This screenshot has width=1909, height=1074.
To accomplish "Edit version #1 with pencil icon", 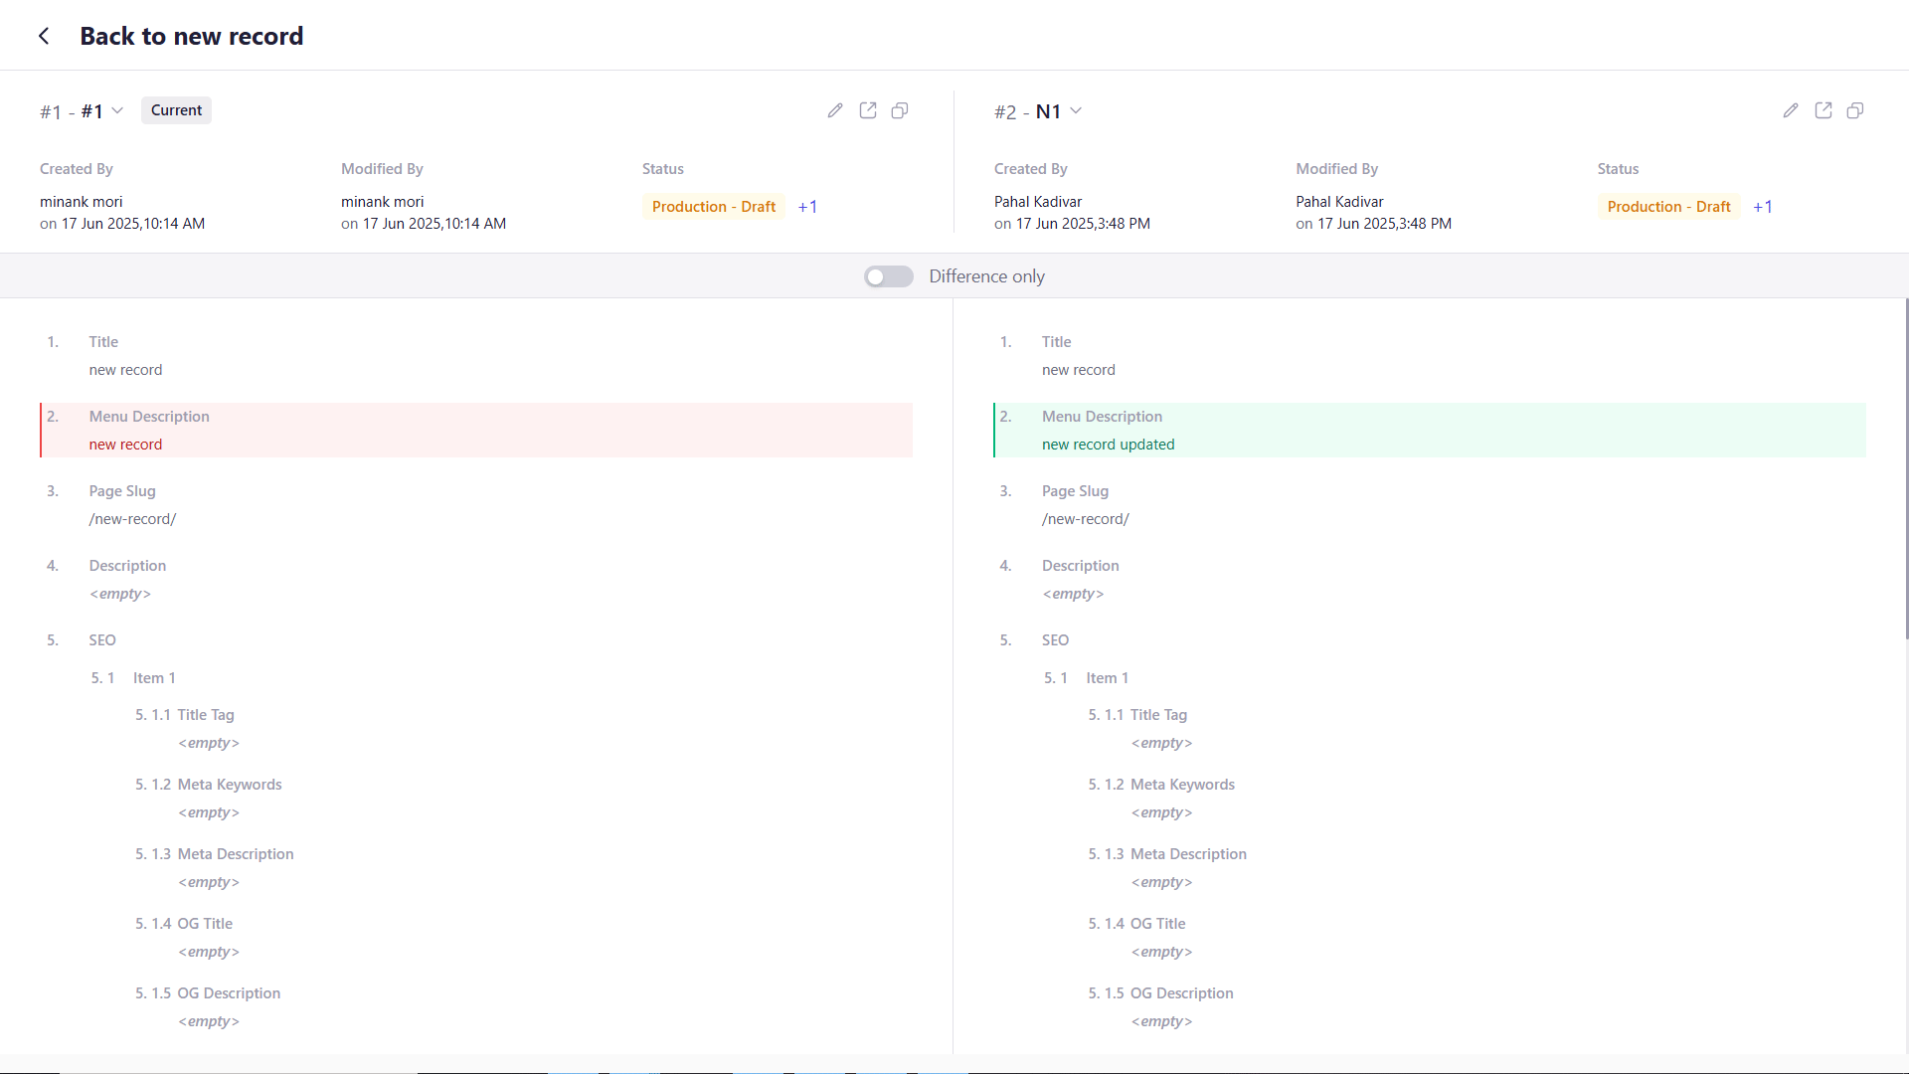I will (835, 110).
